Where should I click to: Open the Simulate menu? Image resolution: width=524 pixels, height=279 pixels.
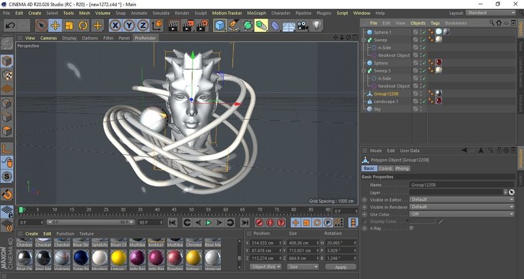tap(161, 13)
